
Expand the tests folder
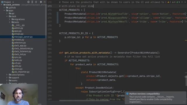coord(10,22)
